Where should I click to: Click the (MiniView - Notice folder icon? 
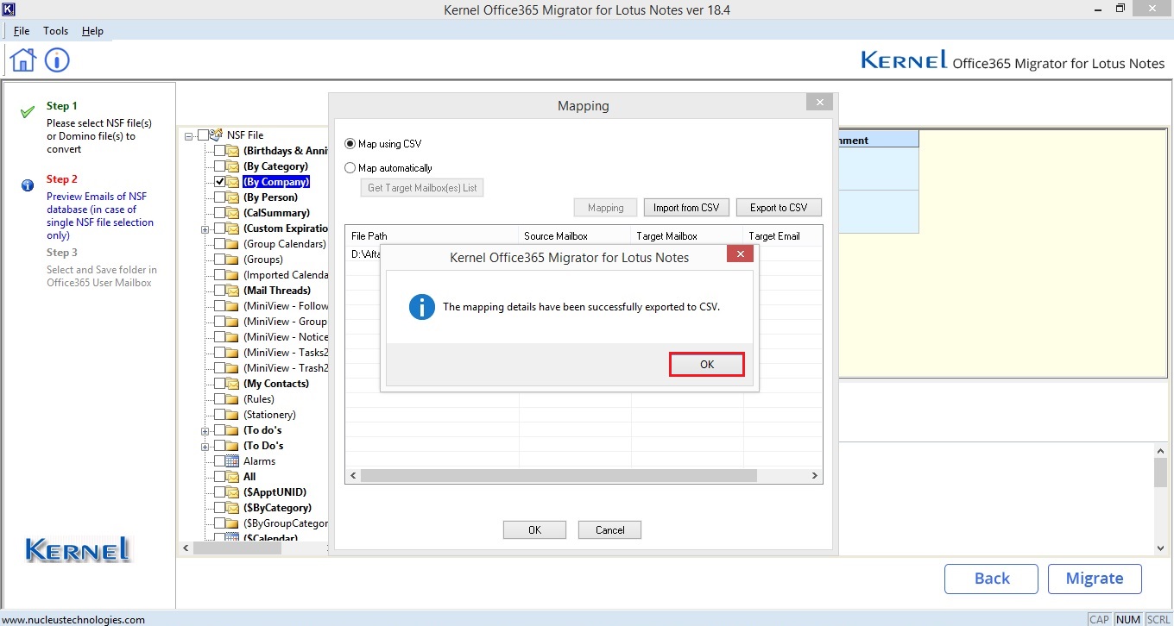click(x=233, y=337)
